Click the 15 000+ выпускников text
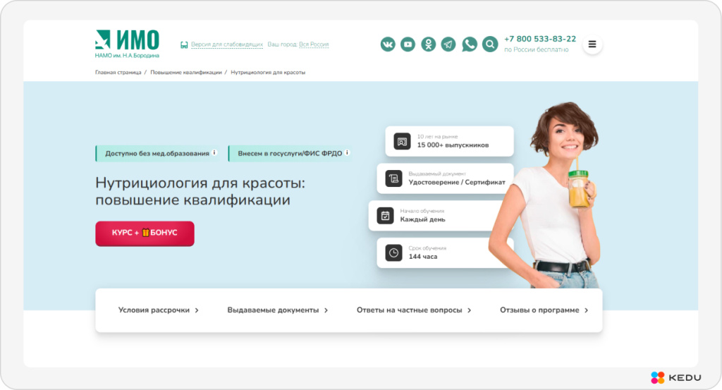The width and height of the screenshot is (722, 390). click(x=453, y=145)
